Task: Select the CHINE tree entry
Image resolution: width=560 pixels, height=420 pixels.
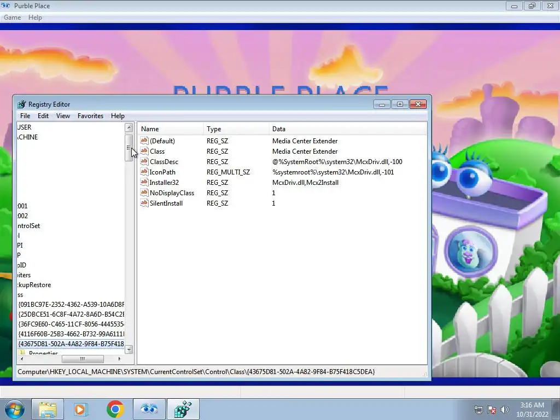Action: (x=27, y=137)
